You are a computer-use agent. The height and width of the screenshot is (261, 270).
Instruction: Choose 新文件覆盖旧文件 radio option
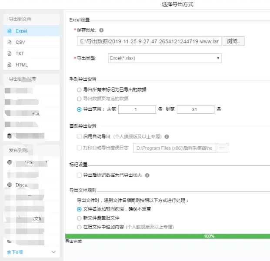click(x=79, y=218)
